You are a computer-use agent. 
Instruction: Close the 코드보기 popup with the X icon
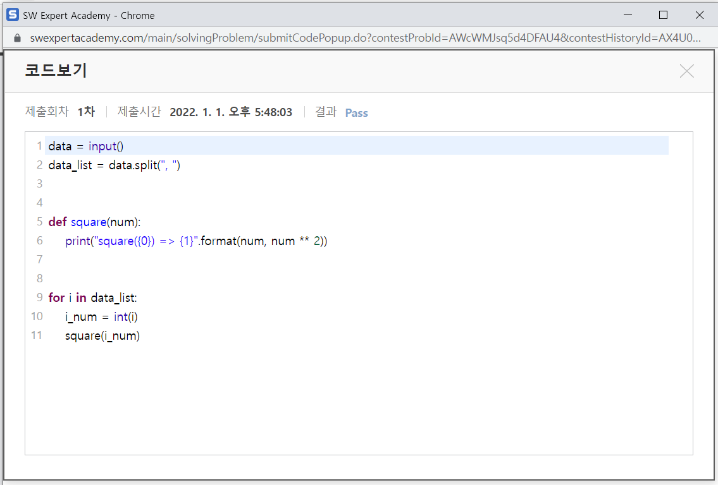pyautogui.click(x=686, y=71)
